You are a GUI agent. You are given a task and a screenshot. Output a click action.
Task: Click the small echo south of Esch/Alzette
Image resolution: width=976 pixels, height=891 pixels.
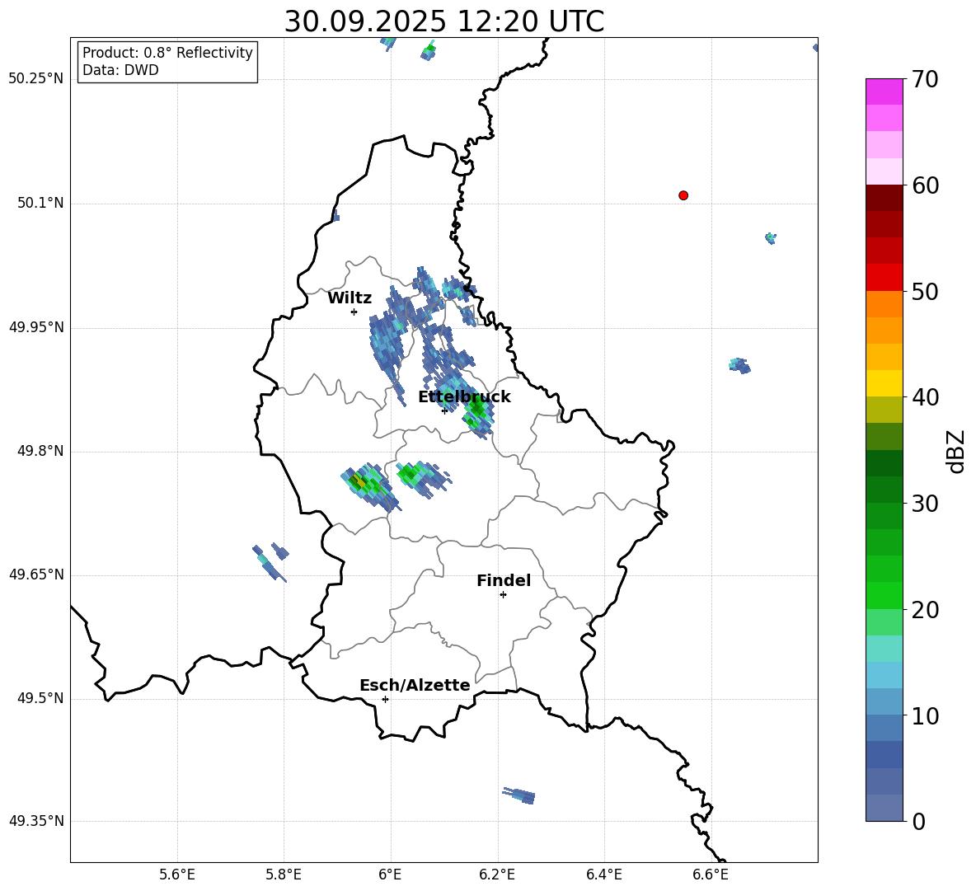coord(519,795)
